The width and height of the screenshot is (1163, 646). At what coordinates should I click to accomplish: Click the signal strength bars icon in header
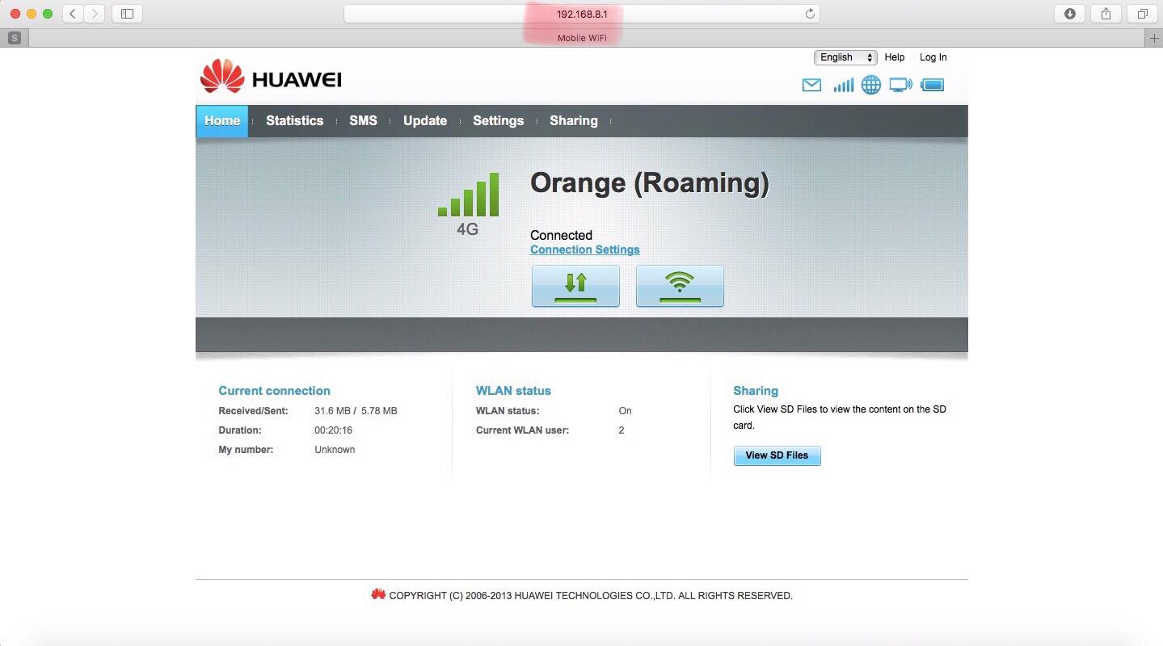click(x=843, y=85)
